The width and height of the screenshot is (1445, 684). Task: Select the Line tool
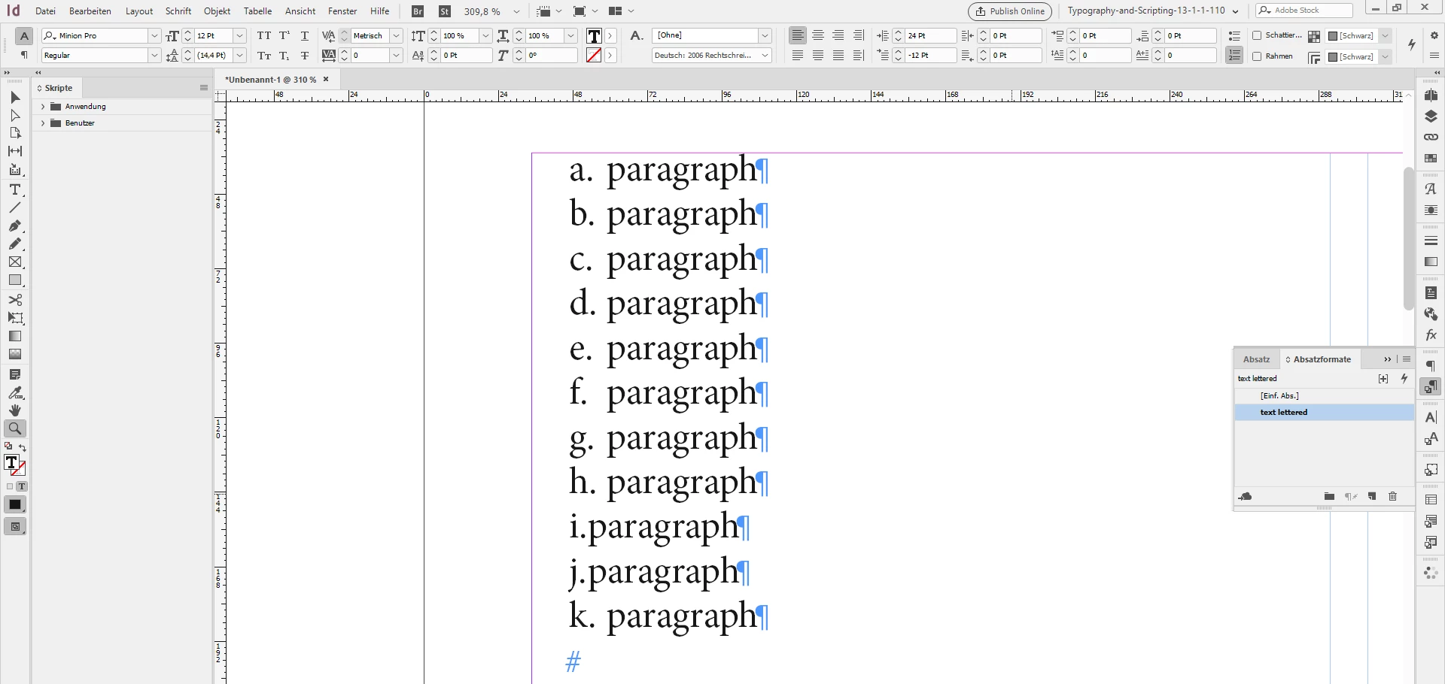click(x=15, y=207)
